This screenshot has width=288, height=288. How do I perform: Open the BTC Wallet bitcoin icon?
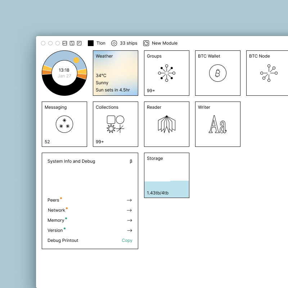(218, 73)
